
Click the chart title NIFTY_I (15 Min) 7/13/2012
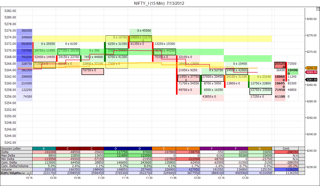click(159, 3)
